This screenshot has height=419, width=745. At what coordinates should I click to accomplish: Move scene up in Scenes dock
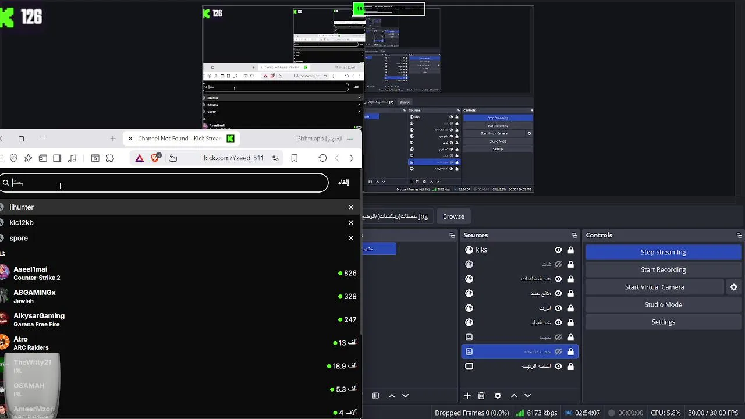pyautogui.click(x=392, y=396)
